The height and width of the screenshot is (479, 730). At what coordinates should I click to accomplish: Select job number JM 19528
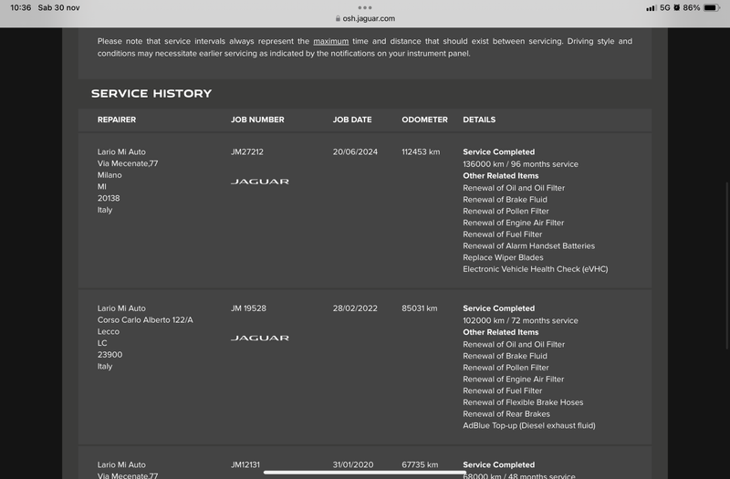tap(248, 308)
